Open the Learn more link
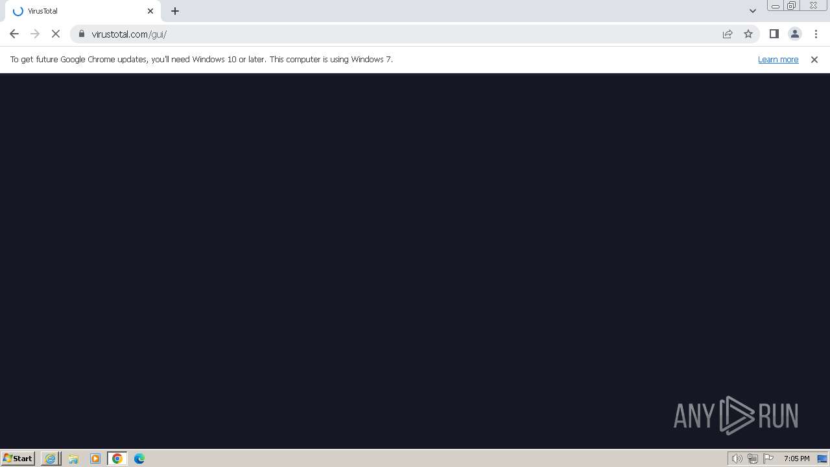This screenshot has height=467, width=830. pyautogui.click(x=778, y=59)
